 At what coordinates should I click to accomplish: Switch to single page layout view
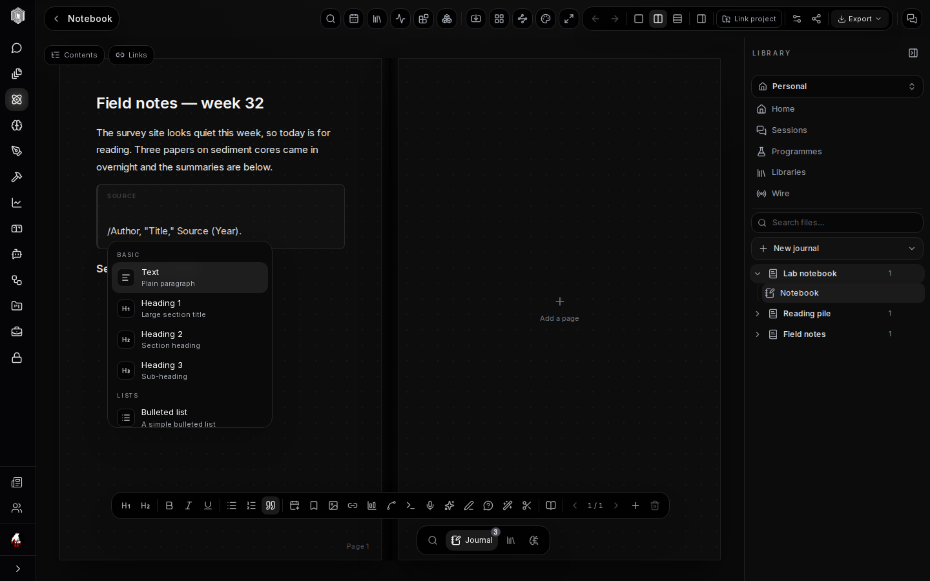click(x=639, y=19)
